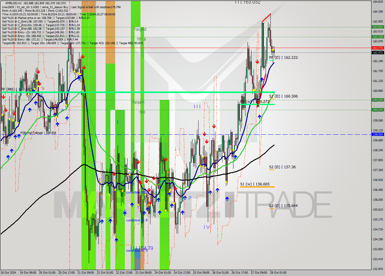Viewport: 385px width, 276px height.
Task: Click the 'S2 (D) | 157.36' support label
Action: coord(282,167)
